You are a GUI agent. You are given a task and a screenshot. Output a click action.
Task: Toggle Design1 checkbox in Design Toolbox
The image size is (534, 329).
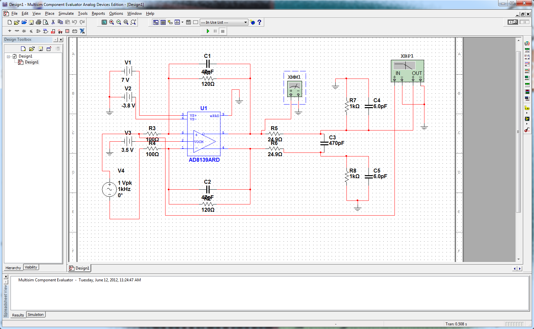point(14,56)
